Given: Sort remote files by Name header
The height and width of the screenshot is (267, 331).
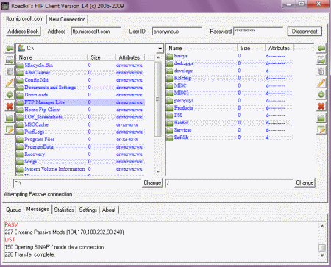Looking at the screenshot, I should coord(202,48).
